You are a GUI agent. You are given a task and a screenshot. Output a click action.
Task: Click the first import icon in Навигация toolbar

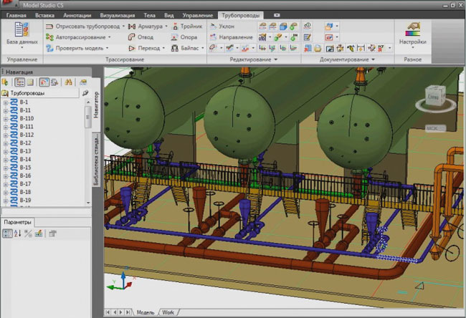5,82
